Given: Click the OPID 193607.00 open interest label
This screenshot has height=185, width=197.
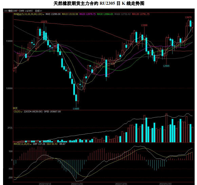Looking at the screenshot, I should [x=52, y=112].
